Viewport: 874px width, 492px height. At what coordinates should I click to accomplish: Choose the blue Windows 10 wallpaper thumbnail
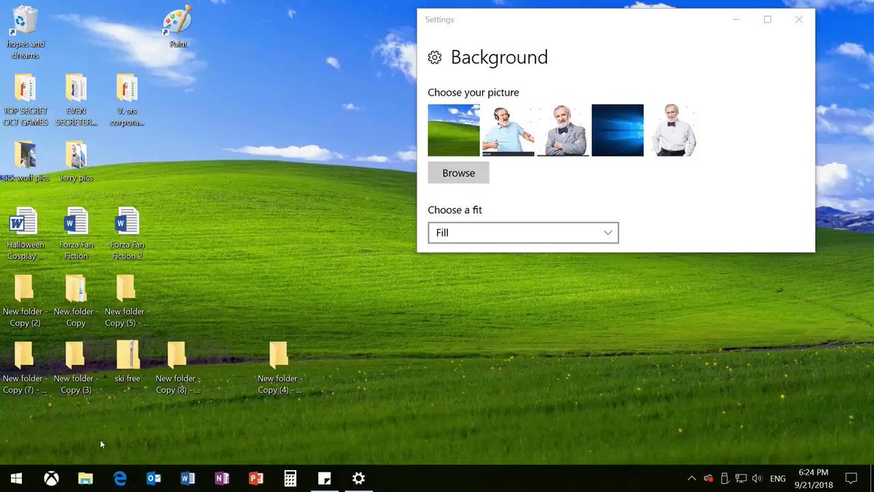pyautogui.click(x=618, y=130)
